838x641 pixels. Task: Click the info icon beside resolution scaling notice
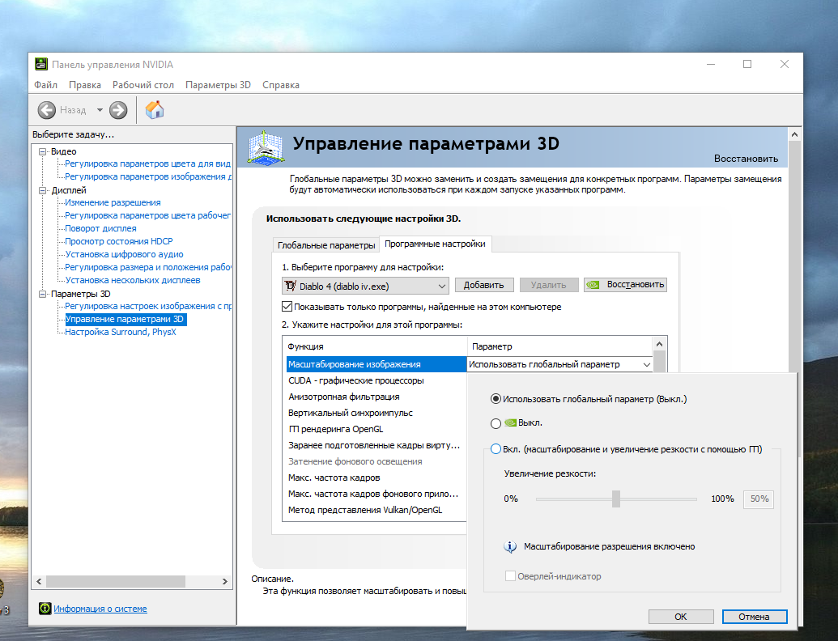pos(510,546)
